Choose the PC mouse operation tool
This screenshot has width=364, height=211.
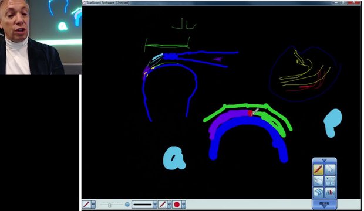click(318, 181)
